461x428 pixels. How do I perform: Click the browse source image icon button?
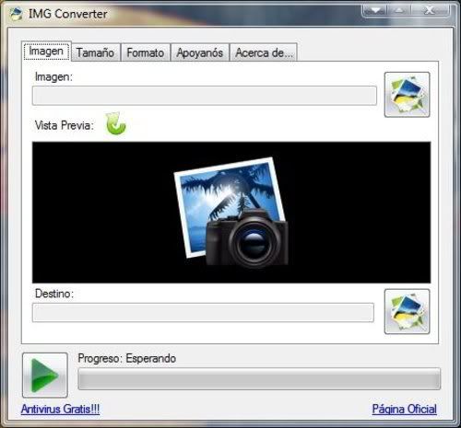pos(407,95)
